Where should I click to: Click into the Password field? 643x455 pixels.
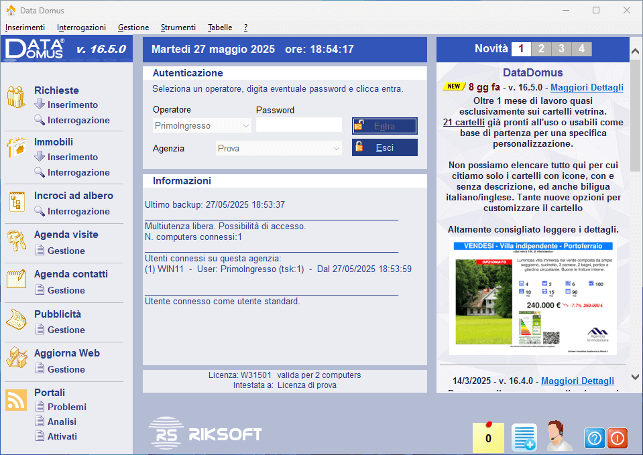298,125
